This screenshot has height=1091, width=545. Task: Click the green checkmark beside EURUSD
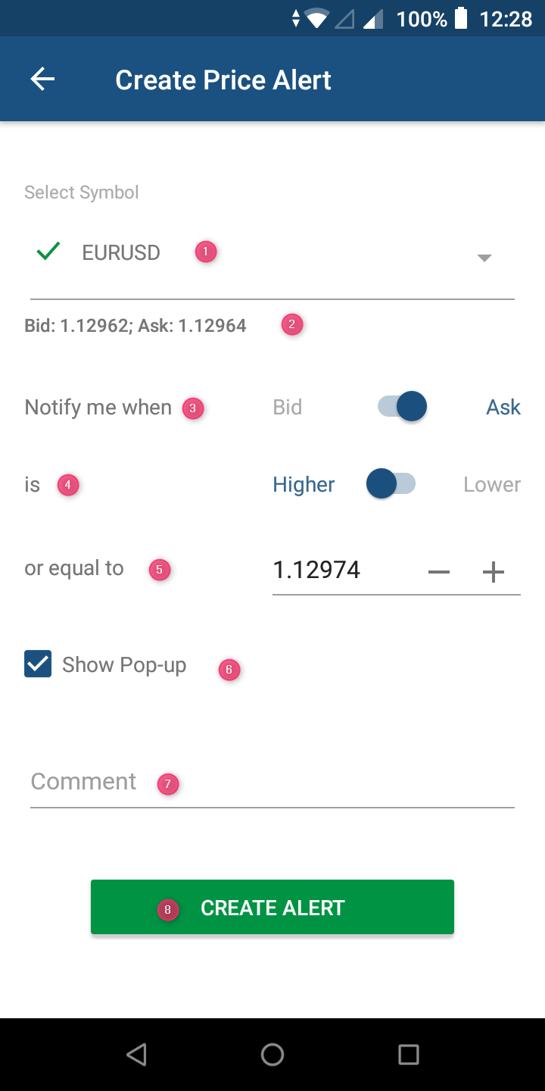tap(48, 252)
